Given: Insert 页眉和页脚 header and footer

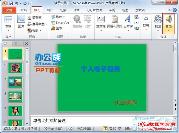Looking at the screenshot, I should point(115,22).
